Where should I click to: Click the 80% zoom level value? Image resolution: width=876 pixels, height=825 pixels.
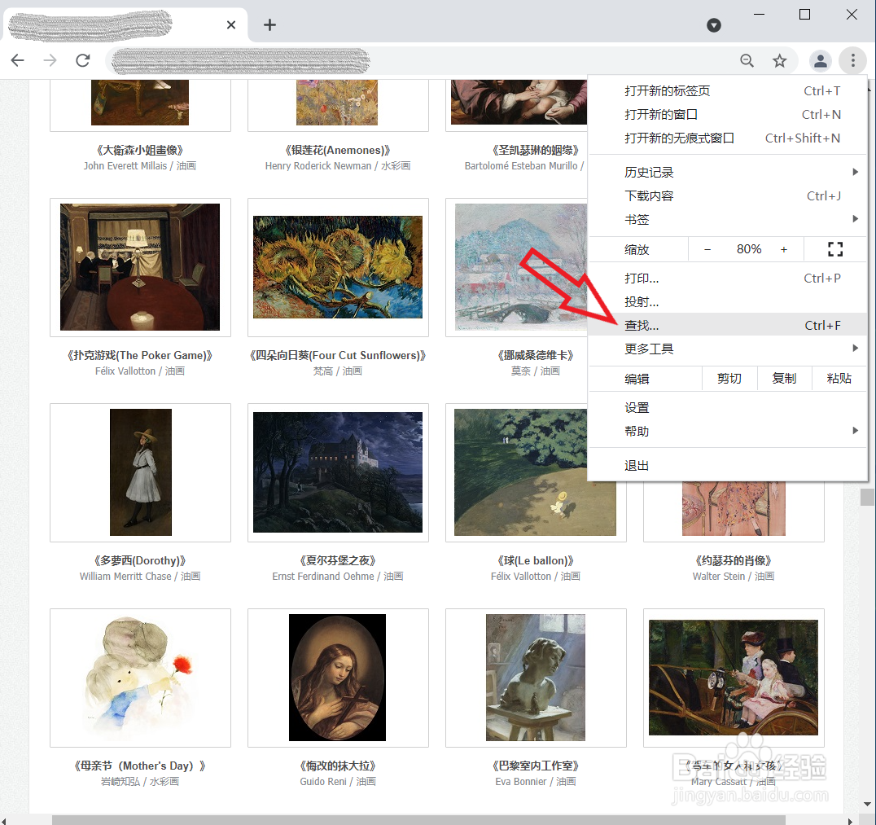[x=749, y=248]
